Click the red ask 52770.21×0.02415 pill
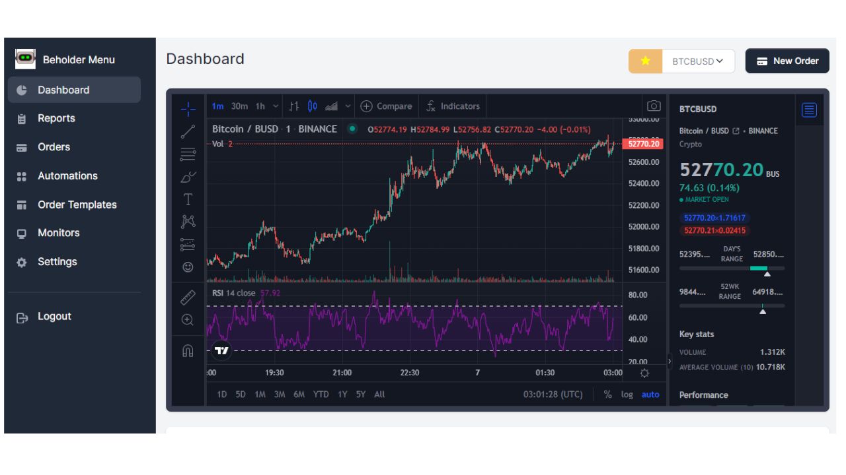Screen dimensions: 846x475 click(x=714, y=231)
